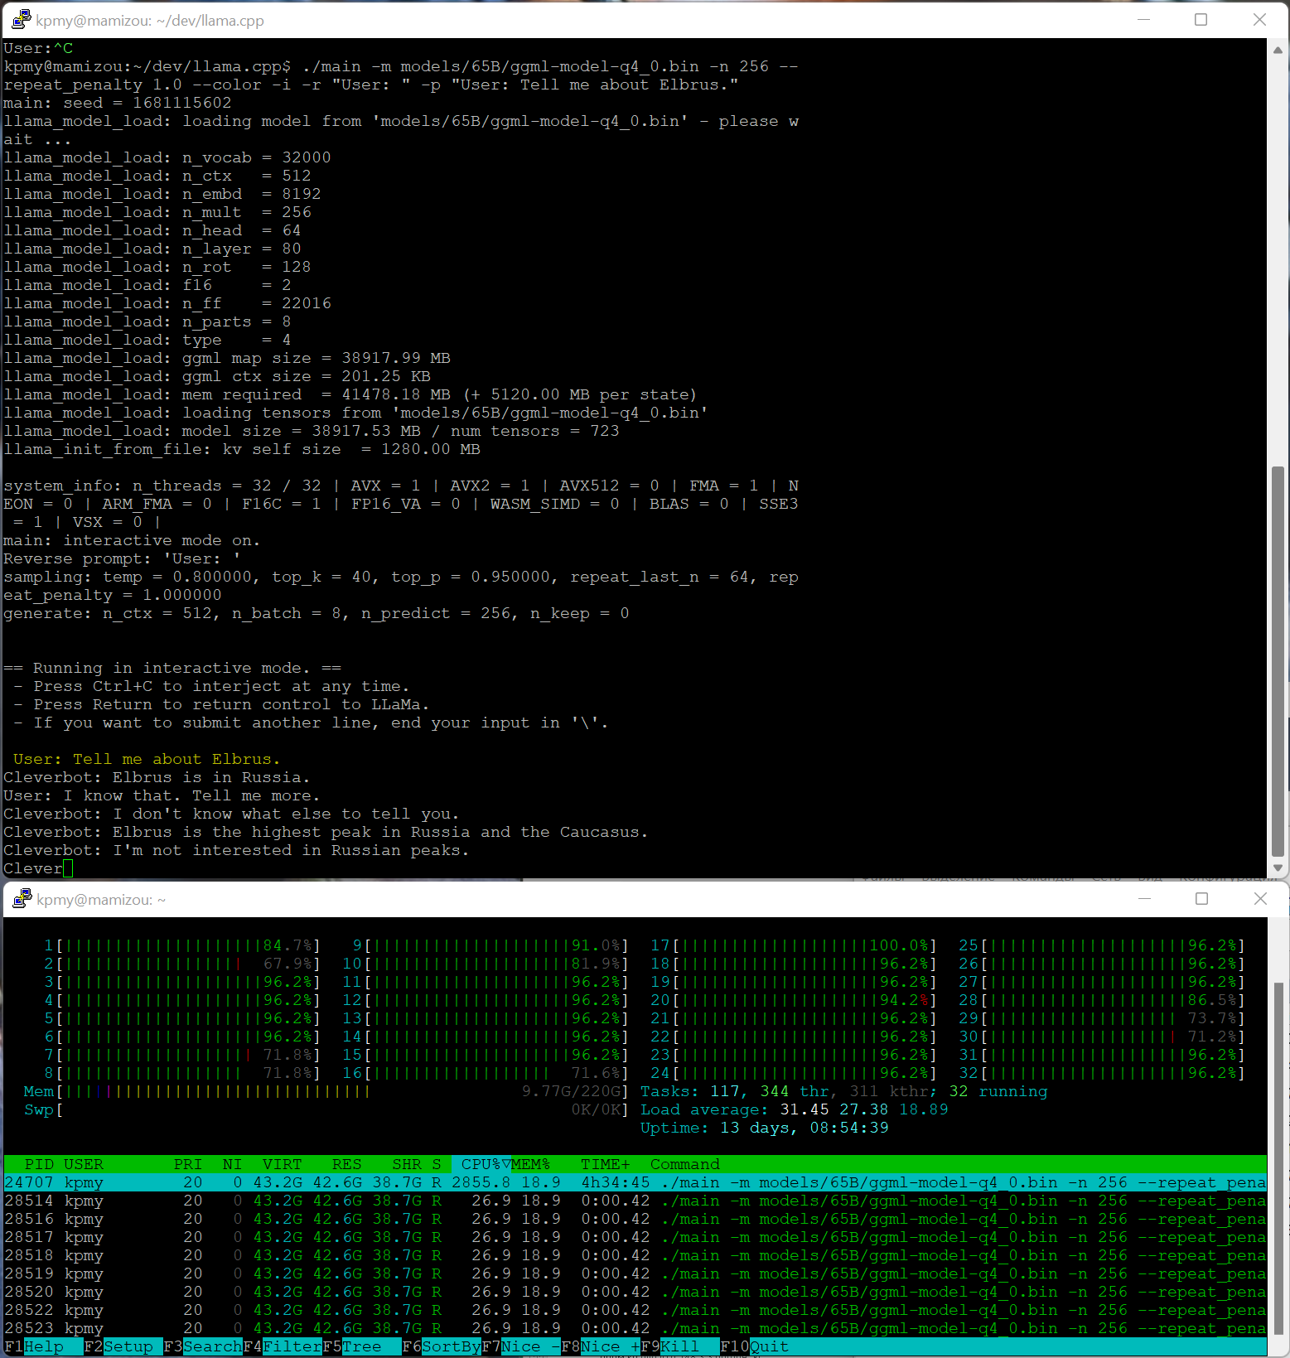Open the F4 Filter option
This screenshot has height=1358, width=1290.
coord(283,1346)
